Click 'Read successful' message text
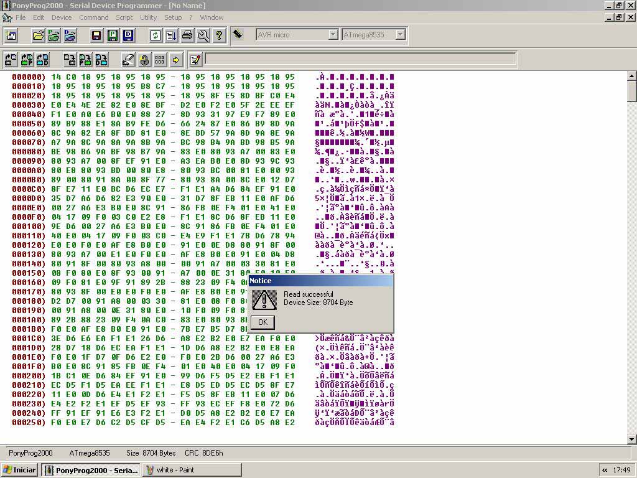Image resolution: width=637 pixels, height=478 pixels. point(309,294)
